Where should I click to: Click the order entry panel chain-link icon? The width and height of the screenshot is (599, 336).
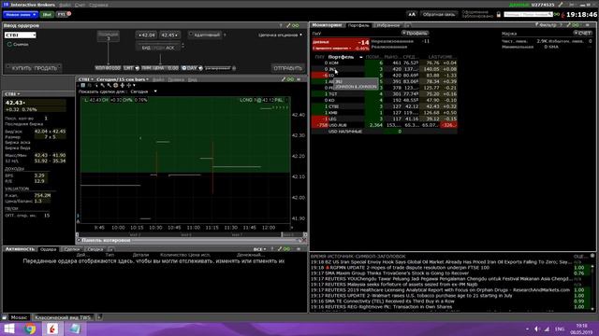[x=296, y=25]
